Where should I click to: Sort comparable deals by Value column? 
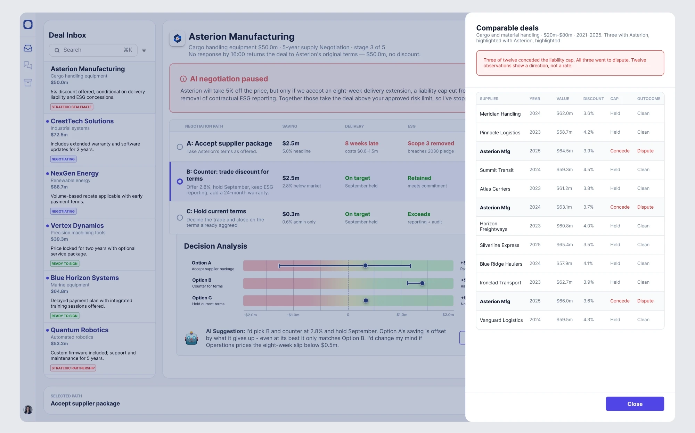click(563, 99)
